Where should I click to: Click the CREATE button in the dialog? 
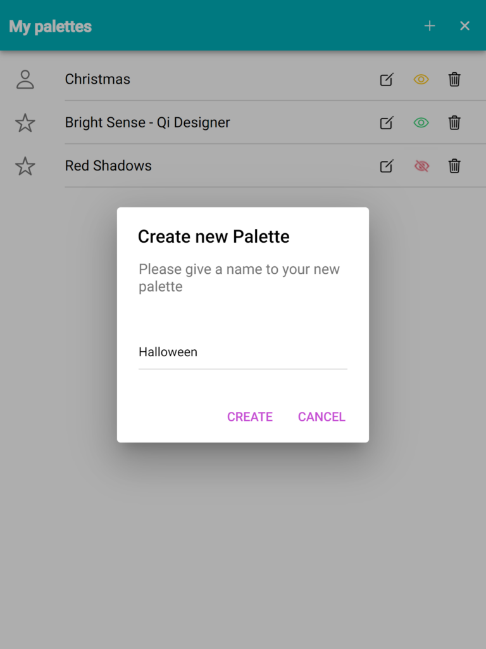(x=249, y=417)
